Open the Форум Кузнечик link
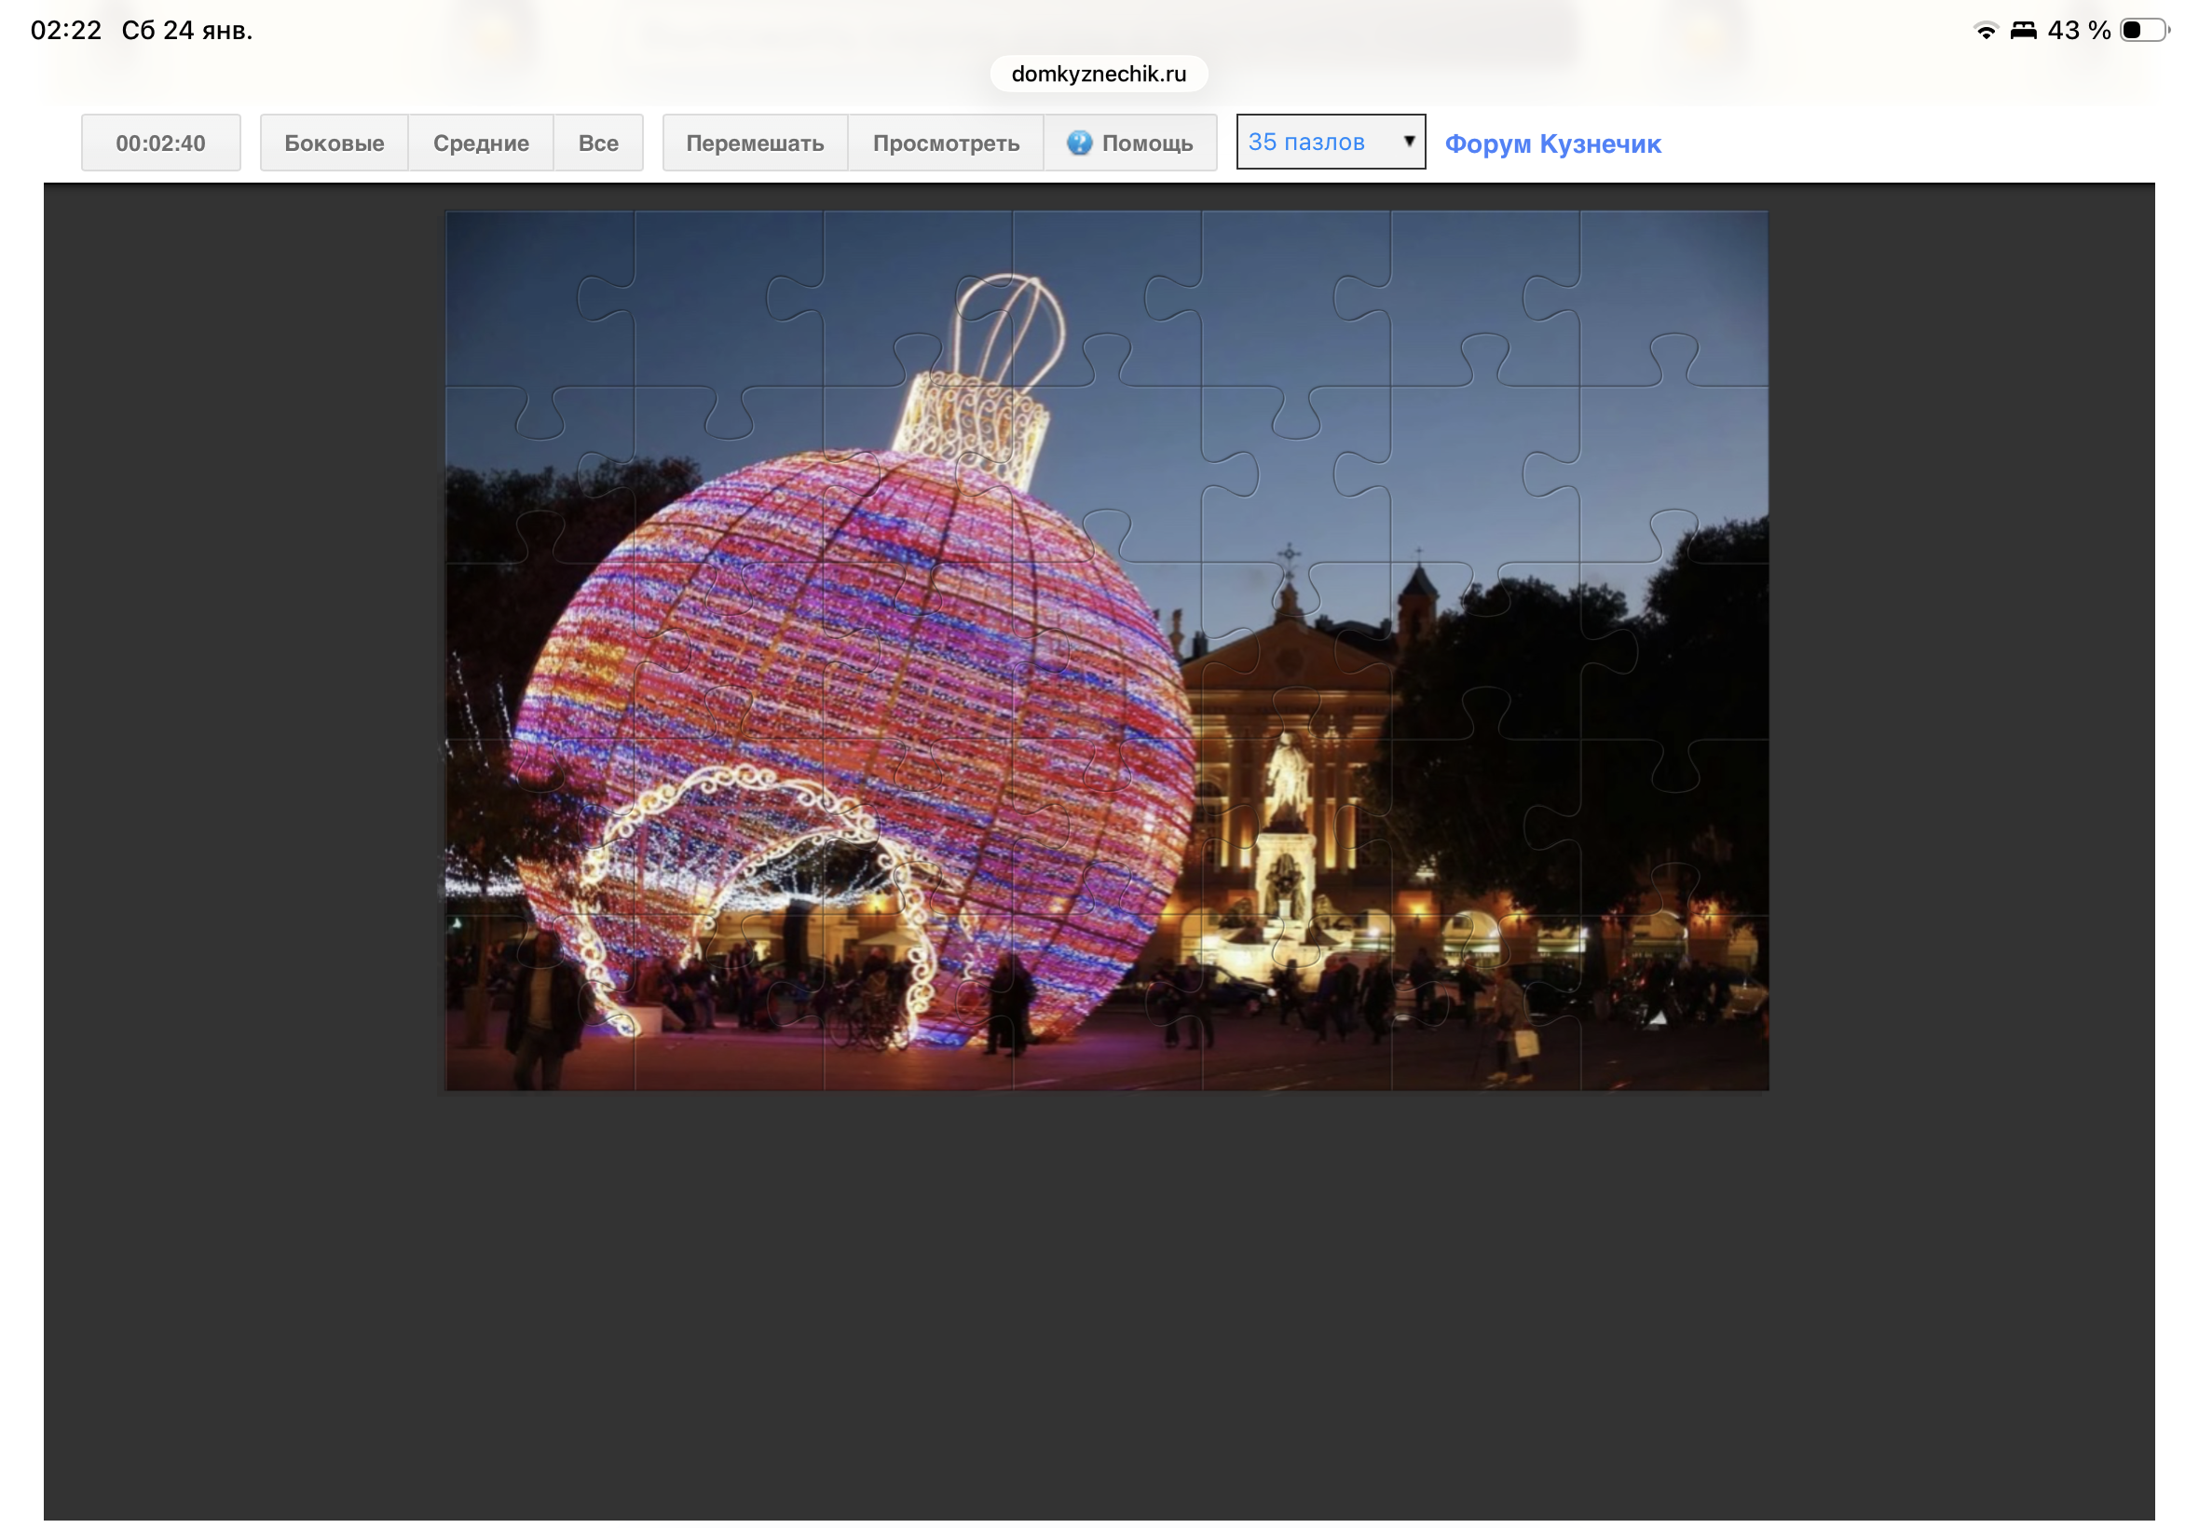2199x1528 pixels. [1551, 143]
